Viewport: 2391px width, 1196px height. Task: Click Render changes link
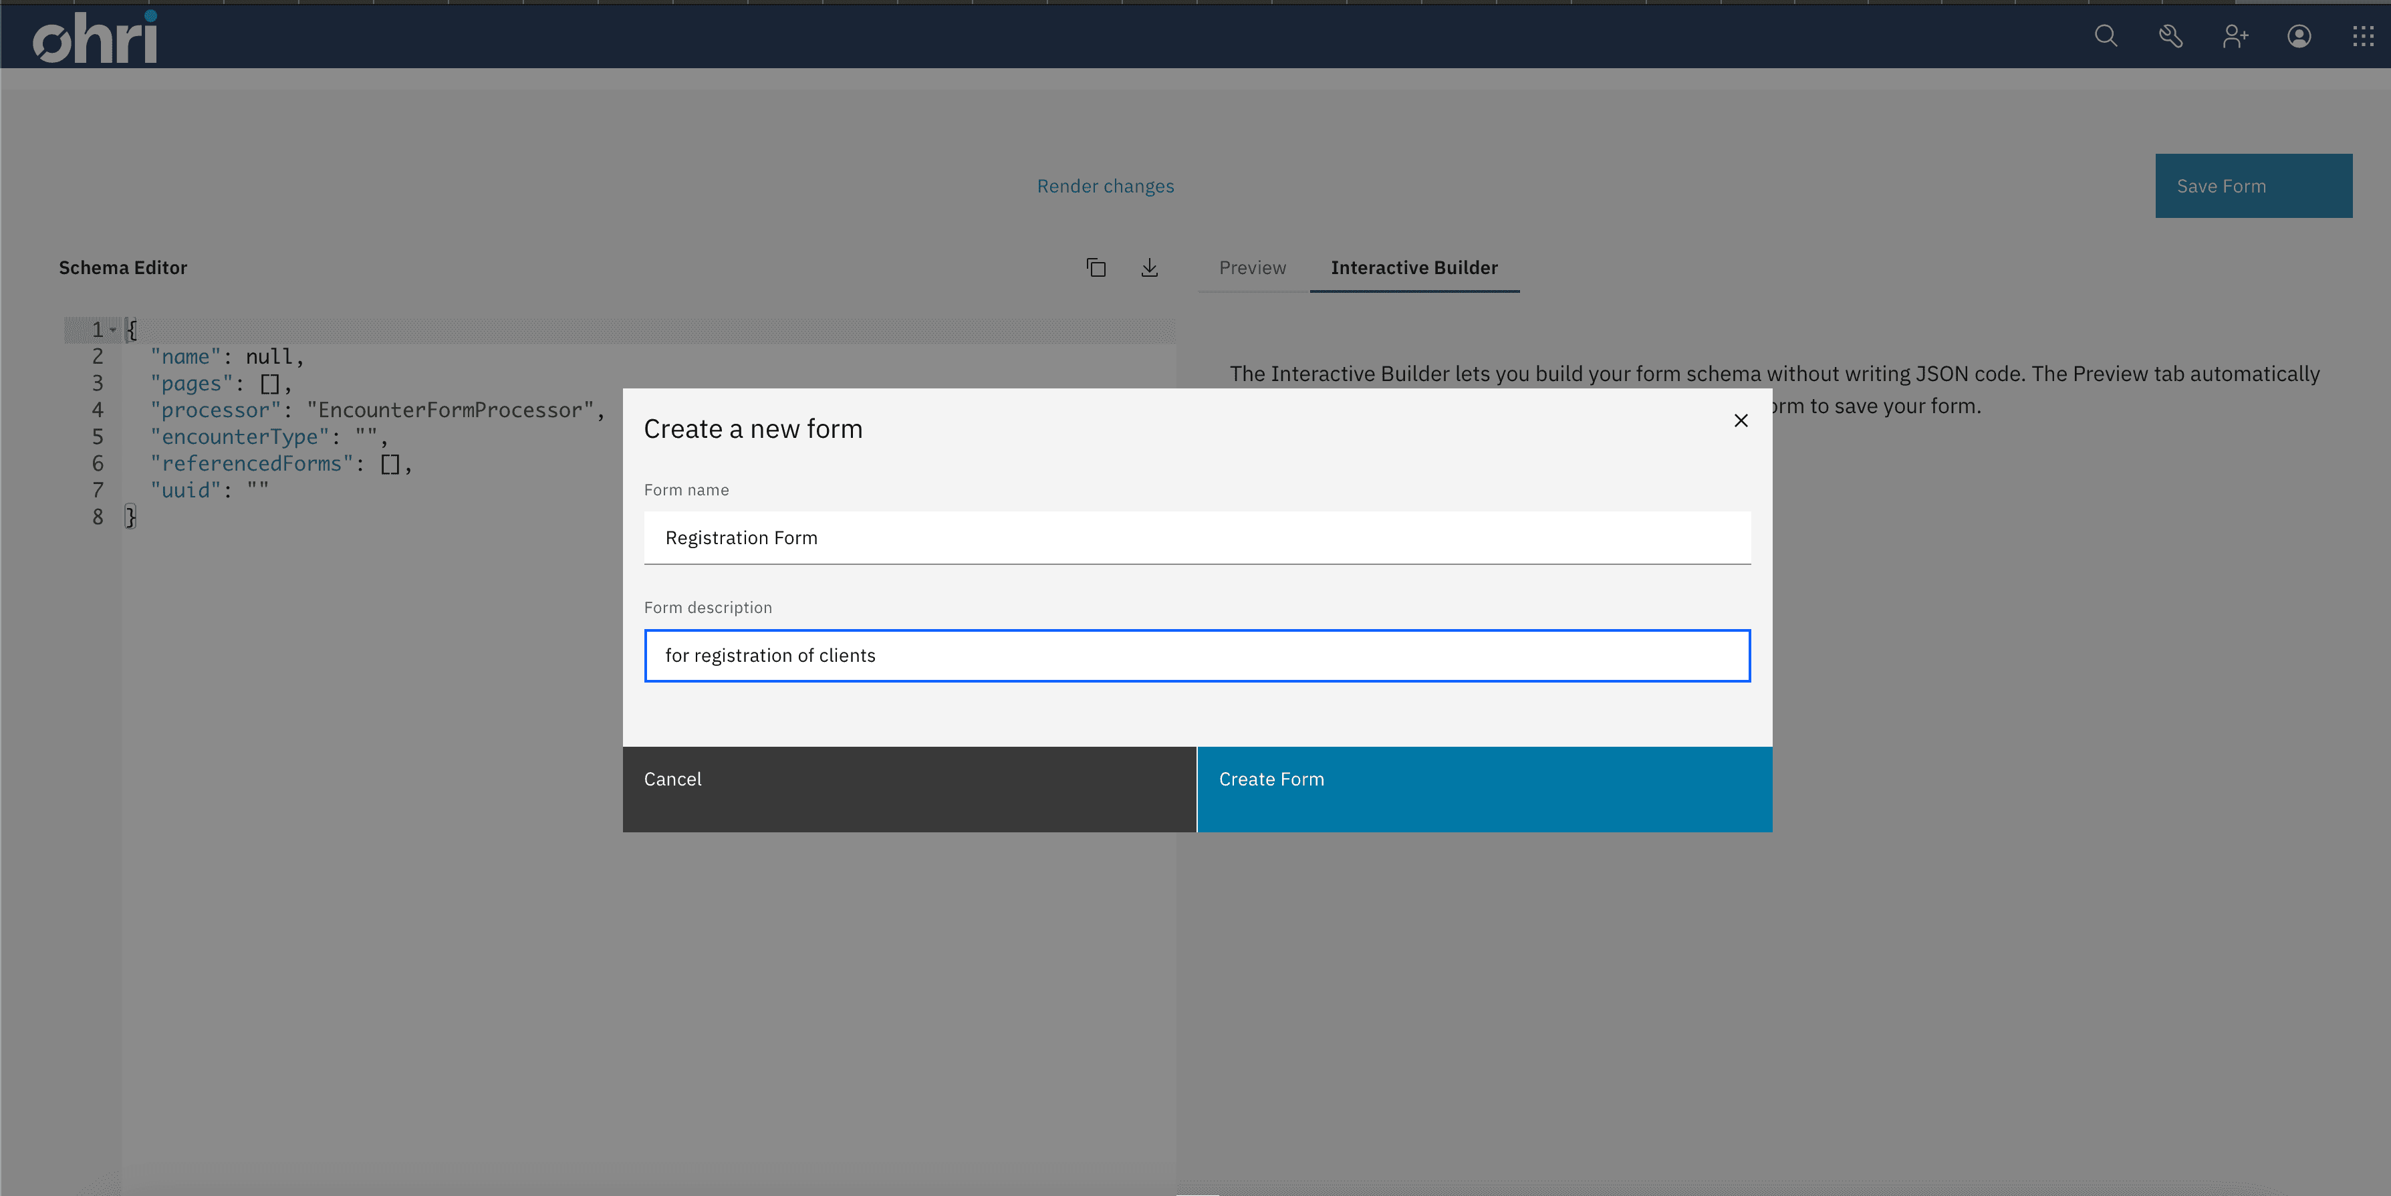click(1106, 185)
